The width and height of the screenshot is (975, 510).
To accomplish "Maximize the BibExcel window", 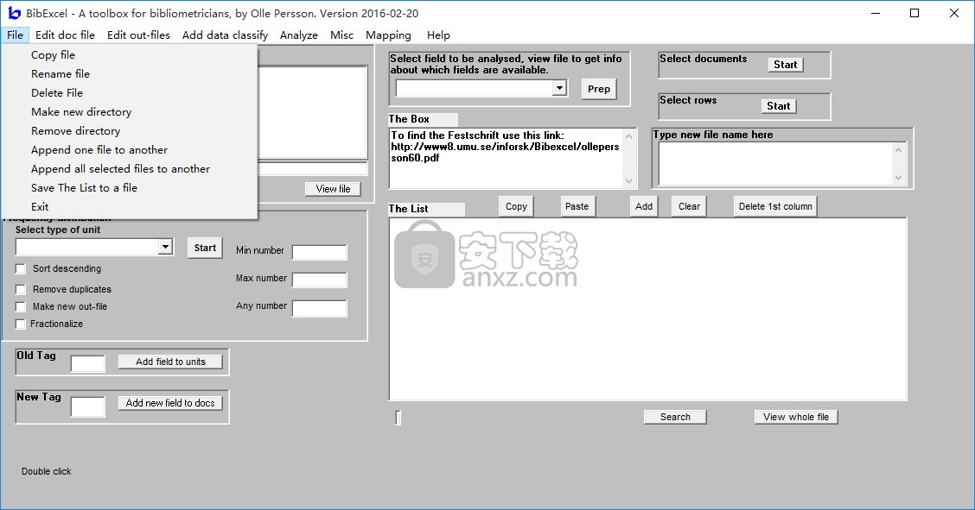I will pyautogui.click(x=914, y=13).
